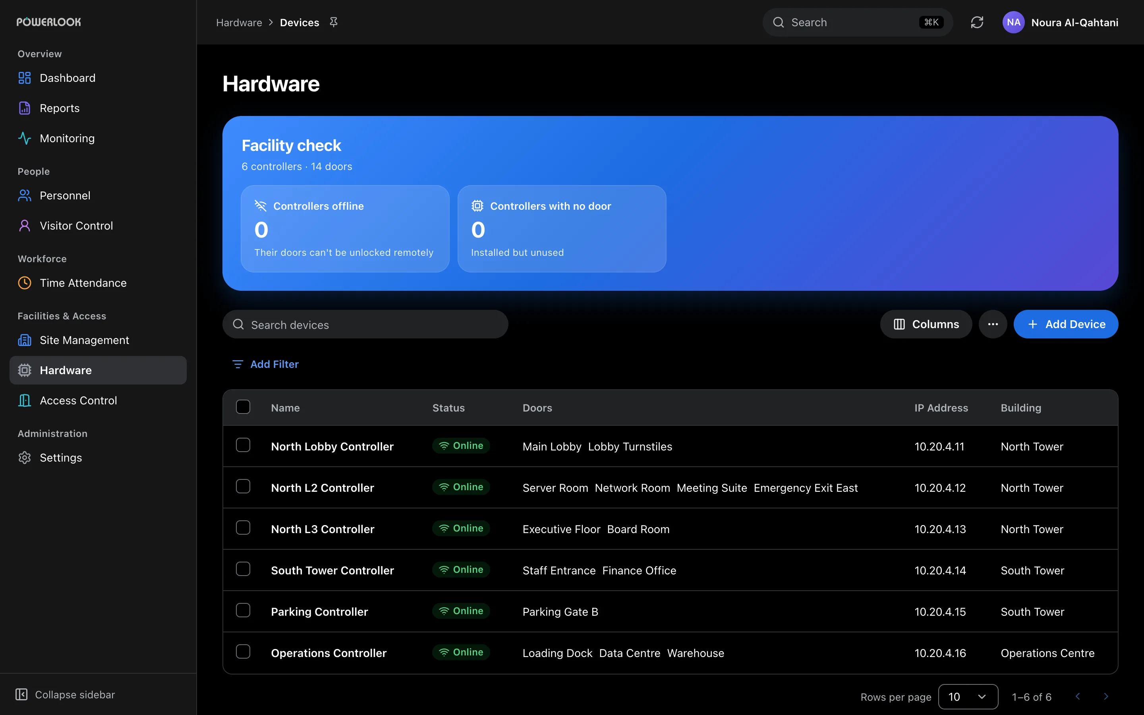This screenshot has width=1144, height=715.
Task: Click the Controllers with no door card
Action: (x=562, y=229)
